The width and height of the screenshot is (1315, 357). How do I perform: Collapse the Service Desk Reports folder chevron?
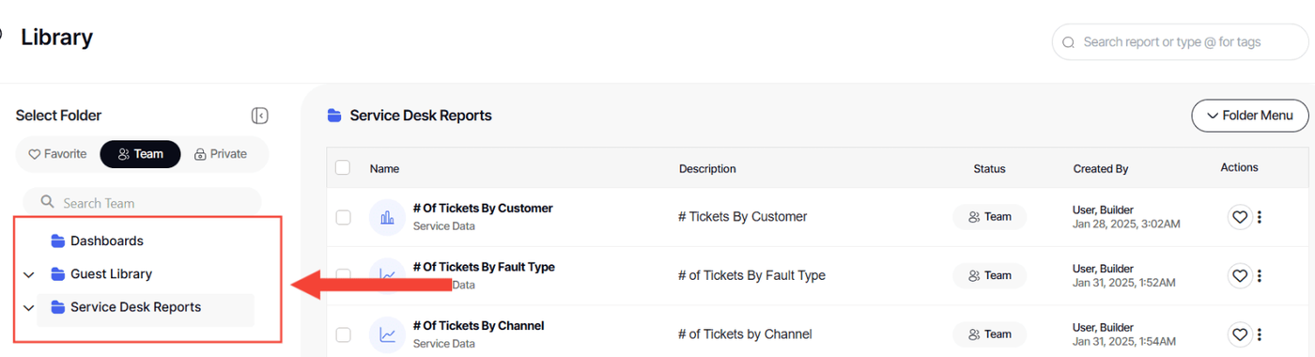[x=28, y=307]
